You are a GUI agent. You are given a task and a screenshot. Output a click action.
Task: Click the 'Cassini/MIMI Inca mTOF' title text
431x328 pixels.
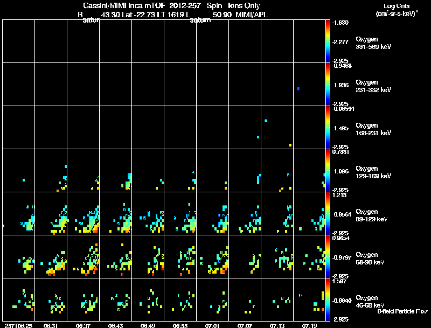[124, 6]
